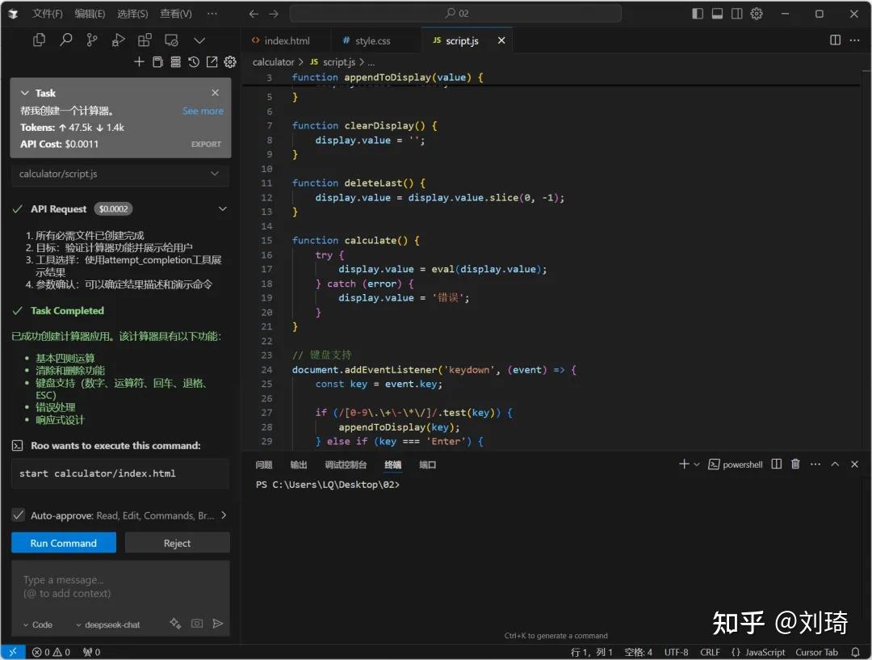Open the Run and Debug view
The height and width of the screenshot is (660, 872).
click(x=118, y=40)
